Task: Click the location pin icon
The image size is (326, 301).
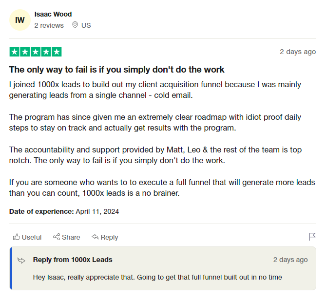Action: [x=75, y=25]
